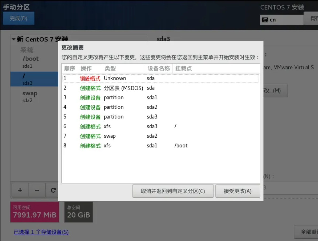Click the reload storage configuration icon
318x241 pixels.
(x=53, y=190)
